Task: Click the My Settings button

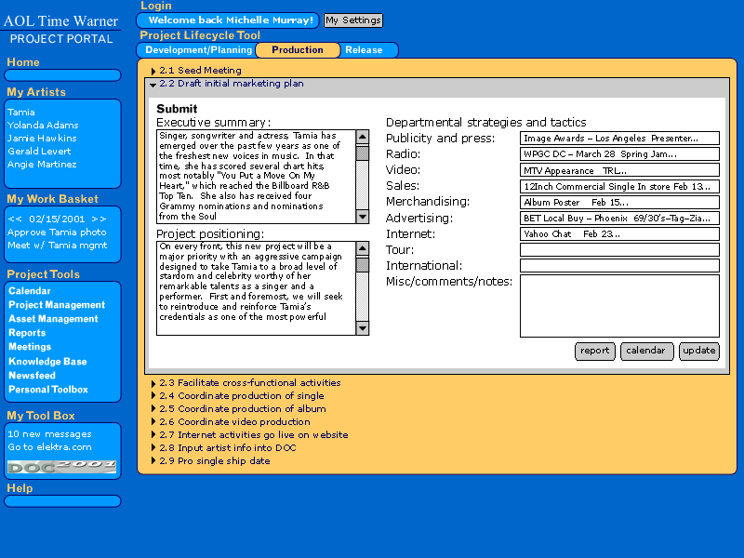Action: coord(352,20)
